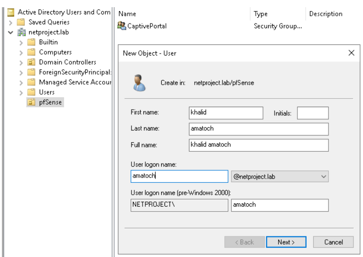Click the Builtin folder icon
The image size is (363, 257).
pos(31,42)
